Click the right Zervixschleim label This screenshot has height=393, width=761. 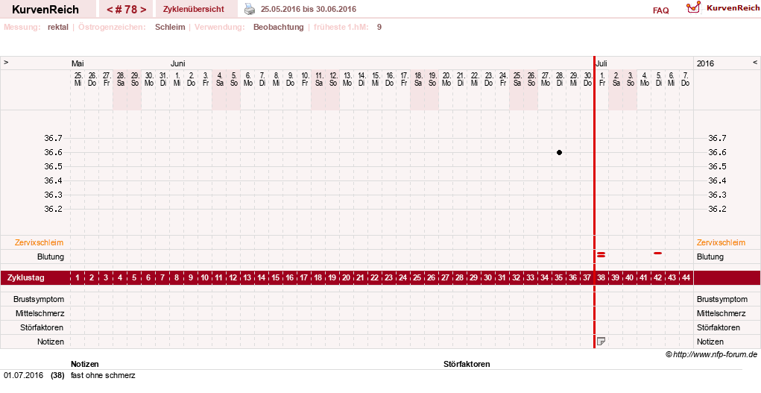(x=721, y=242)
